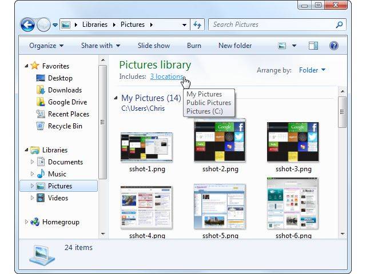
Task: Click file list scroll up arrow
Action: (x=343, y=91)
